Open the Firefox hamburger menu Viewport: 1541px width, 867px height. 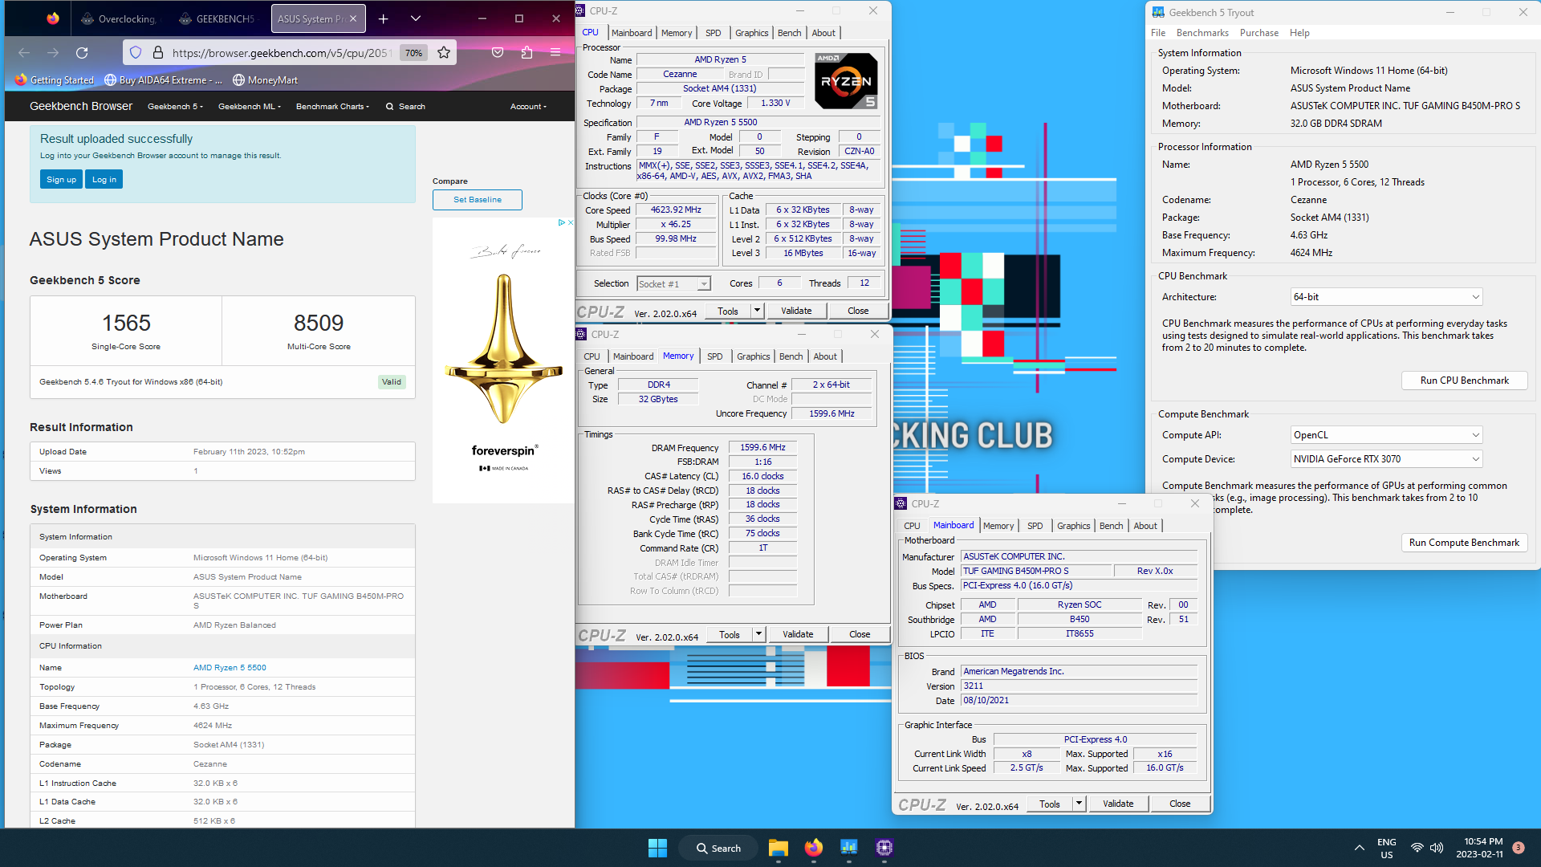[x=555, y=53]
